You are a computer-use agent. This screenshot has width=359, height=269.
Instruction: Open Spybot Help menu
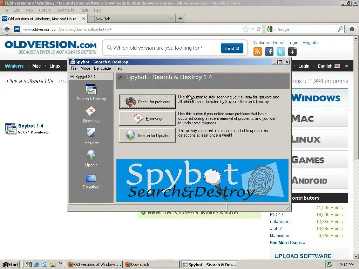(118, 68)
